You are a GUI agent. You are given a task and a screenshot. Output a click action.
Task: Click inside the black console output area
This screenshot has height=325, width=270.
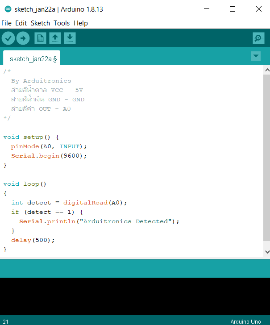[x=135, y=296]
